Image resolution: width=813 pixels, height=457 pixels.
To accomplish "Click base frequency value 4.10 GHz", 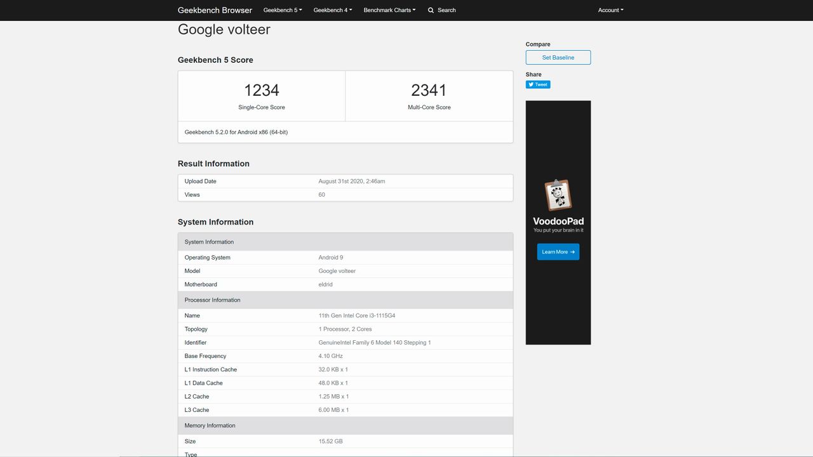I will click(x=331, y=356).
